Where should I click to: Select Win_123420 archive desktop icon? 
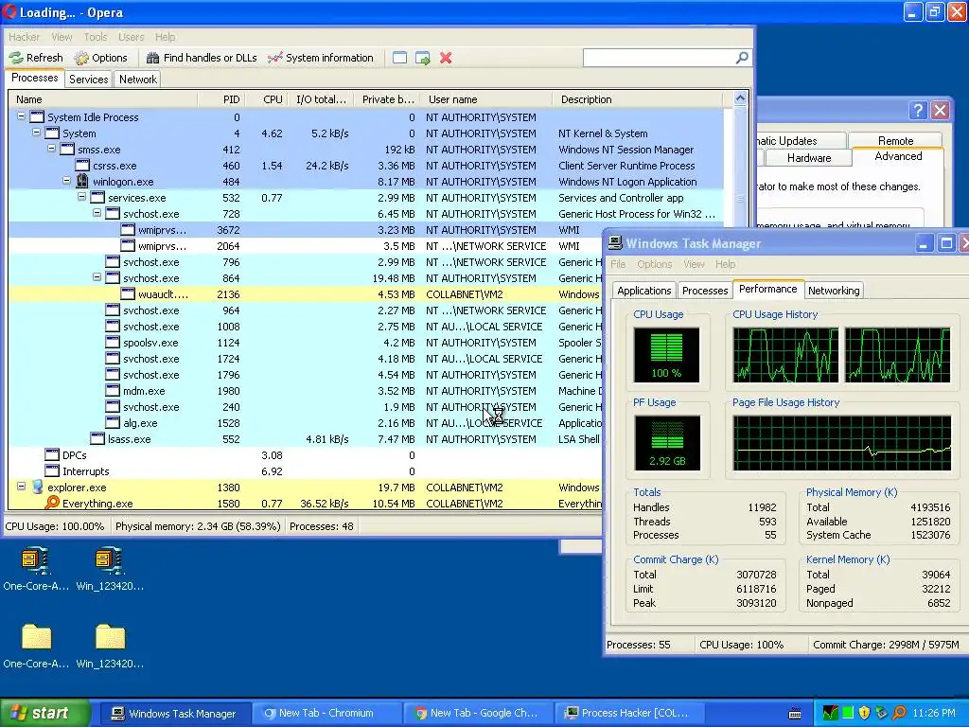click(110, 560)
